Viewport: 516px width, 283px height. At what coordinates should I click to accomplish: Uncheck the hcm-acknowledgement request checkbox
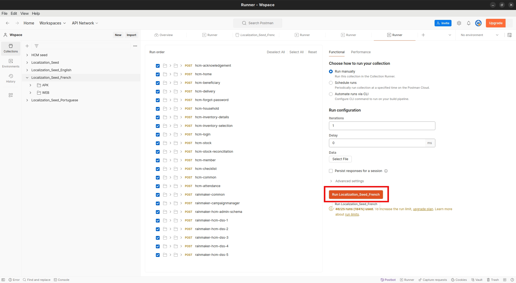(158, 66)
